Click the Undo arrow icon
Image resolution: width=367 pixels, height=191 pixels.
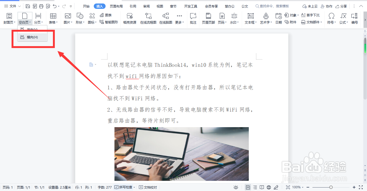point(55,6)
